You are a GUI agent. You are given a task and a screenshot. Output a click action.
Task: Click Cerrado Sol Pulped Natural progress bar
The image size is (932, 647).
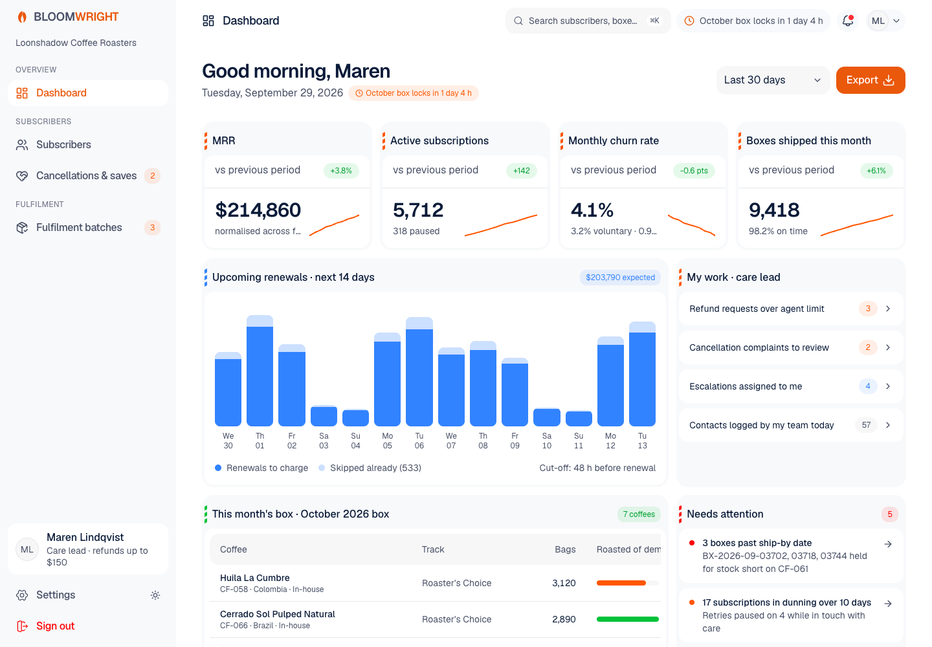627,619
